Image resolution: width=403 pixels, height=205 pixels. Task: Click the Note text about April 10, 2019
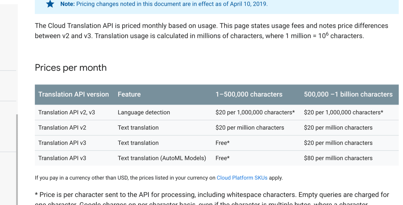point(164,4)
